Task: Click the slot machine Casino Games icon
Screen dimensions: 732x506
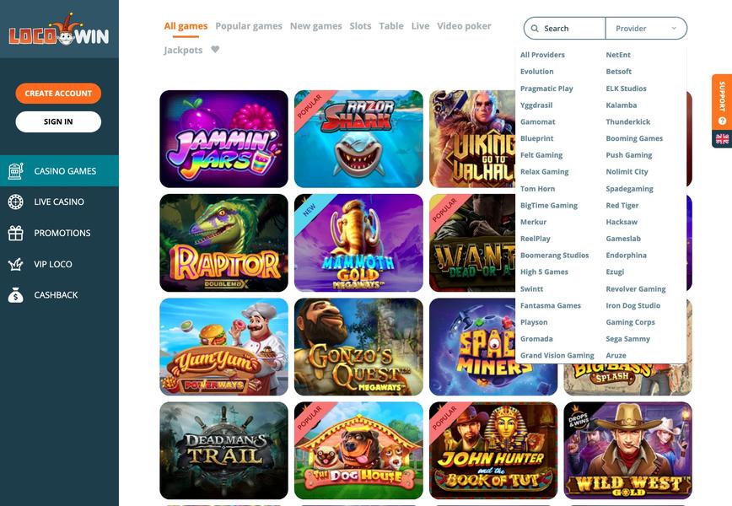Action: (x=15, y=171)
